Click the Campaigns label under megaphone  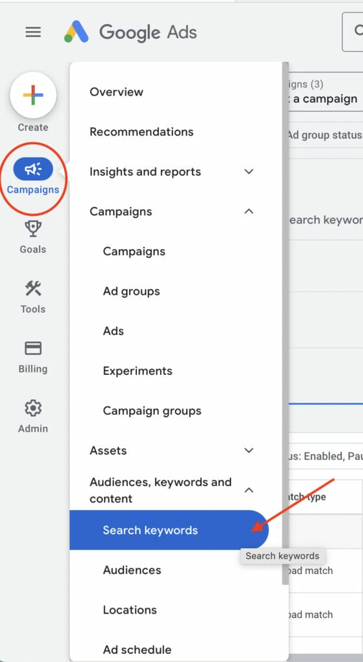click(x=33, y=190)
